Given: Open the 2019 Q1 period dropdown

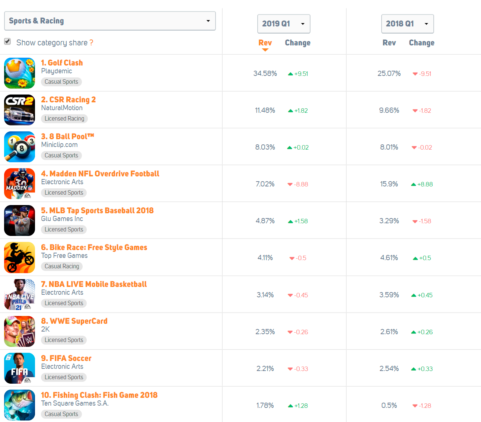Looking at the screenshot, I should point(284,24).
